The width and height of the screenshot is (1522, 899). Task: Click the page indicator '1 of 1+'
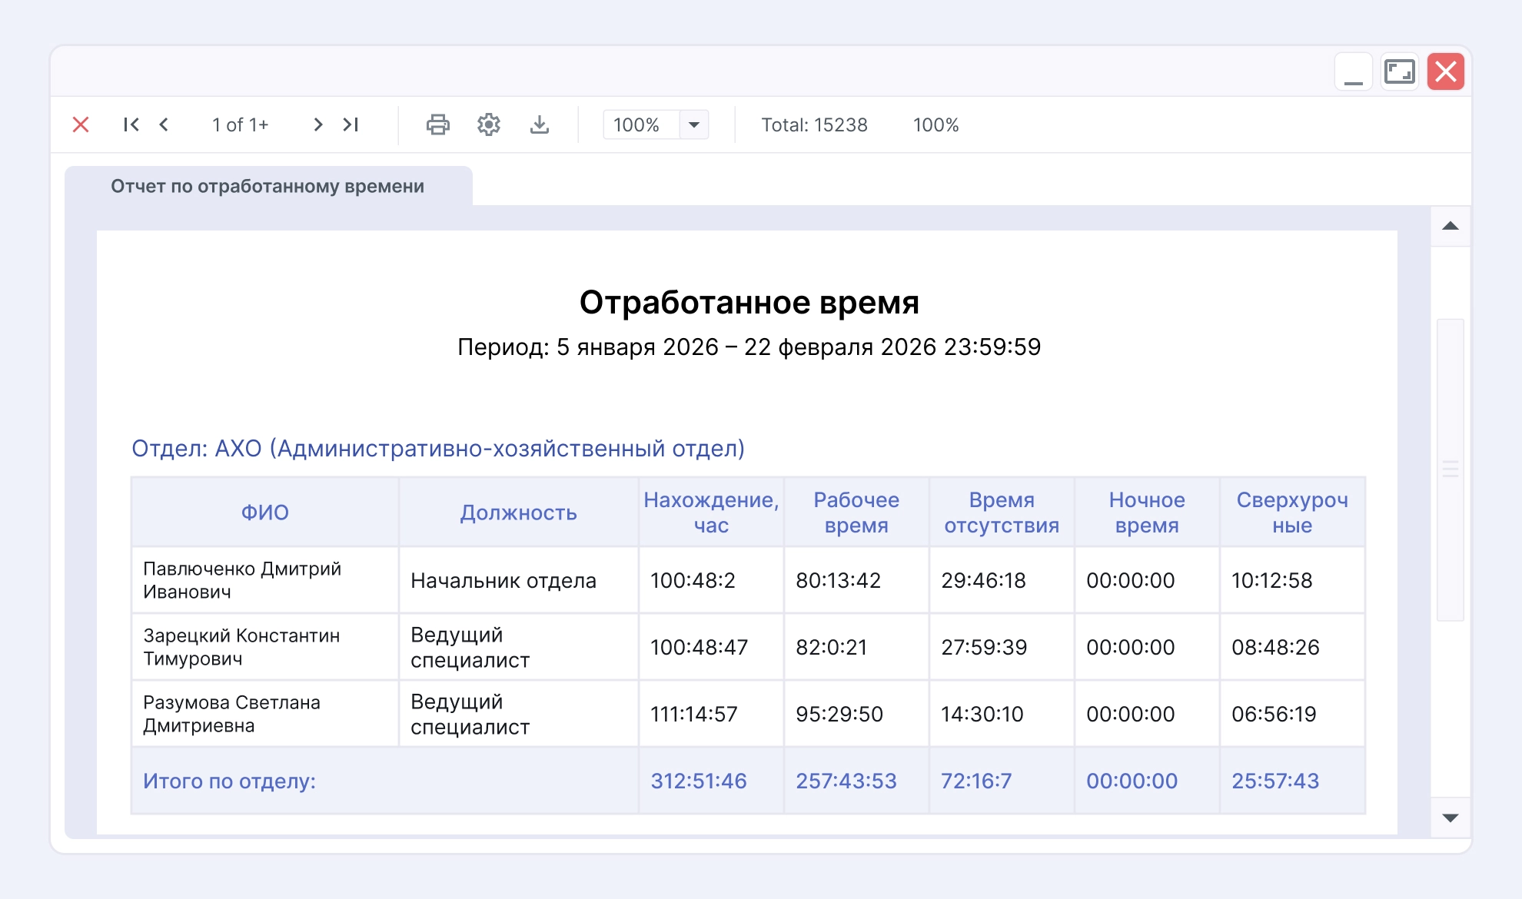click(241, 124)
